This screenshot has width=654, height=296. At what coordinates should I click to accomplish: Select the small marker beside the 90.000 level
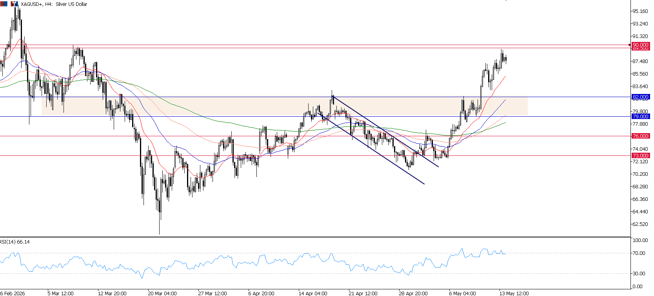pos(630,45)
